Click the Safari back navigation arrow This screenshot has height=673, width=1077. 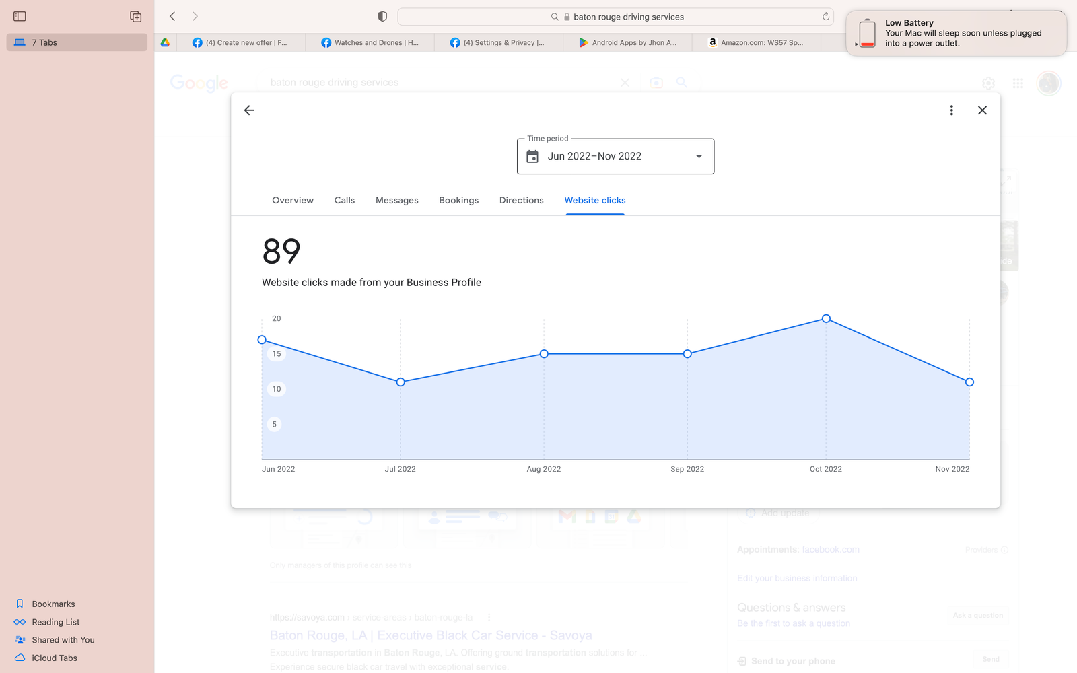pyautogui.click(x=173, y=16)
